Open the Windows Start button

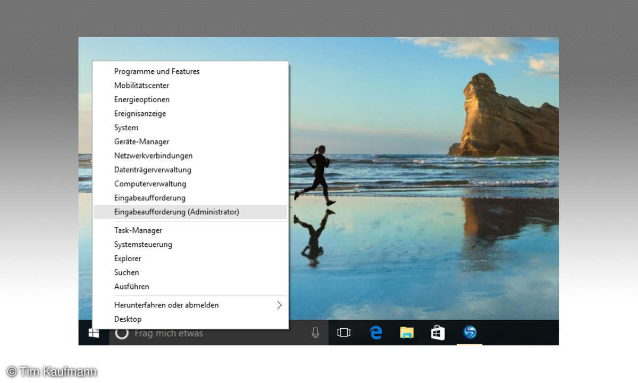click(x=94, y=333)
